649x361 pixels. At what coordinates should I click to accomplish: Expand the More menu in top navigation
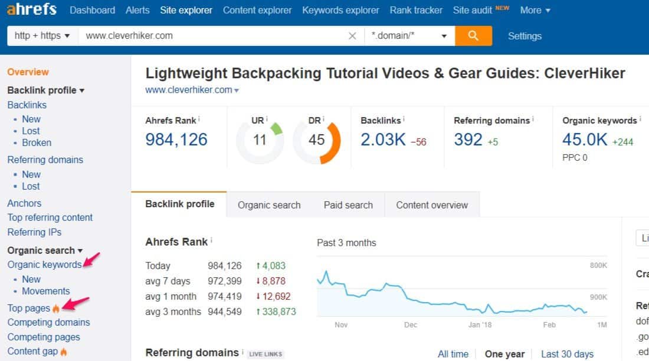[x=535, y=10]
